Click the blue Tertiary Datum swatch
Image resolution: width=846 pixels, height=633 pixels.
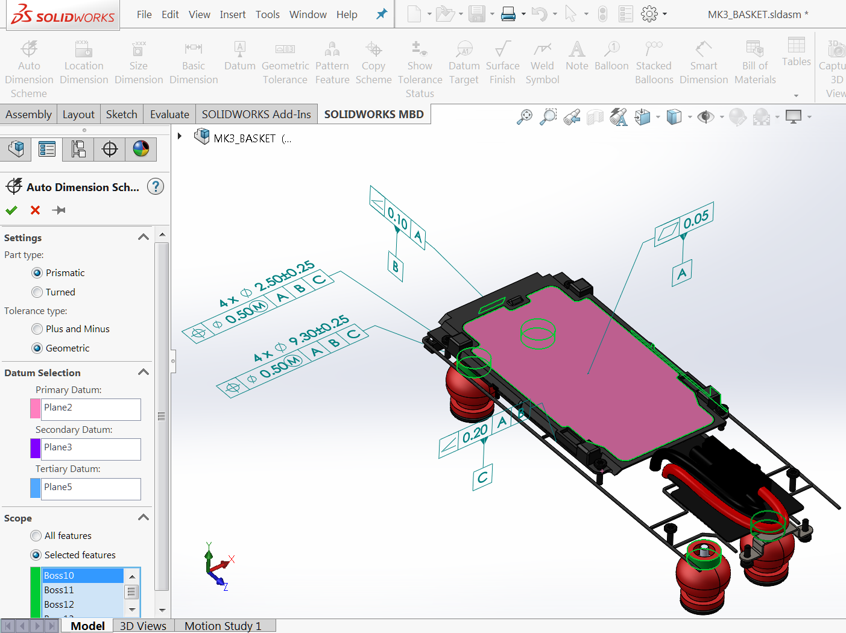click(x=36, y=488)
